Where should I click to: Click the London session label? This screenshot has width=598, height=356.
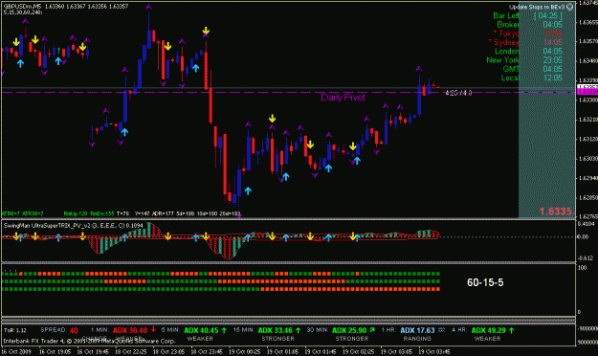pos(507,51)
